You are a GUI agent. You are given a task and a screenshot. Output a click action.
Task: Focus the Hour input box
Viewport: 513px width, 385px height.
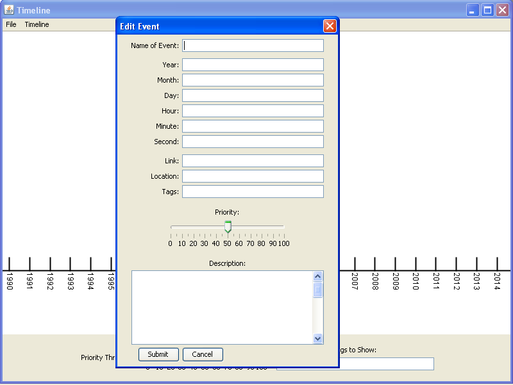click(253, 111)
